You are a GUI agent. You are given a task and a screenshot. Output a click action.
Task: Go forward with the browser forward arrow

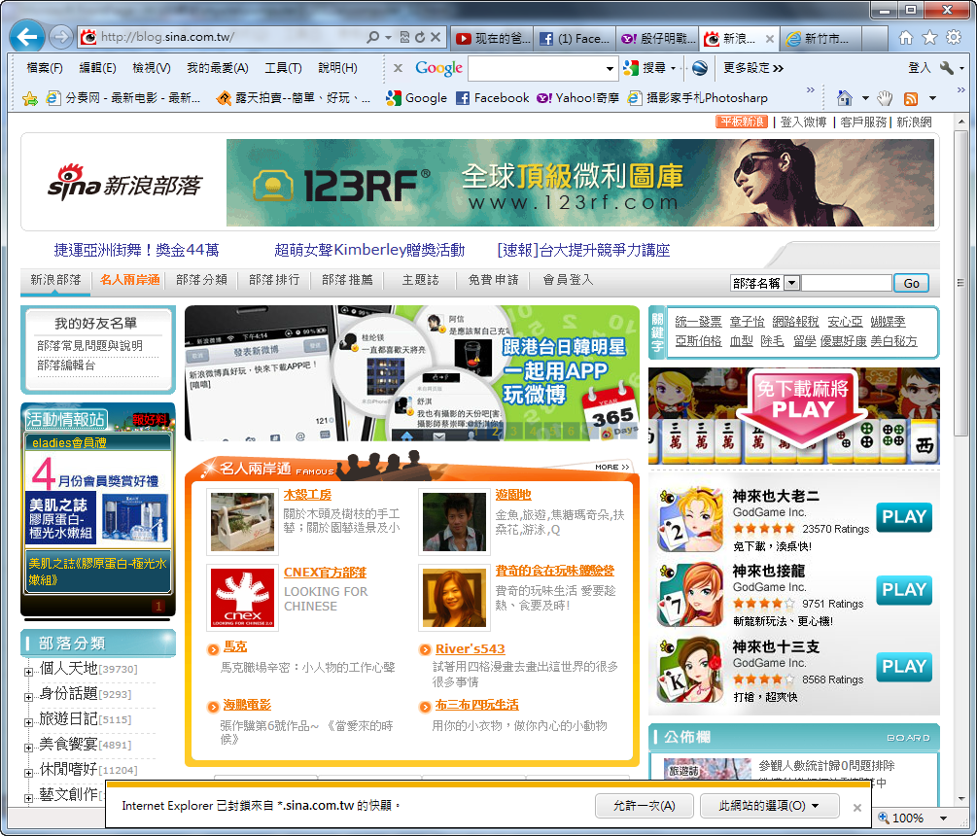tap(60, 37)
